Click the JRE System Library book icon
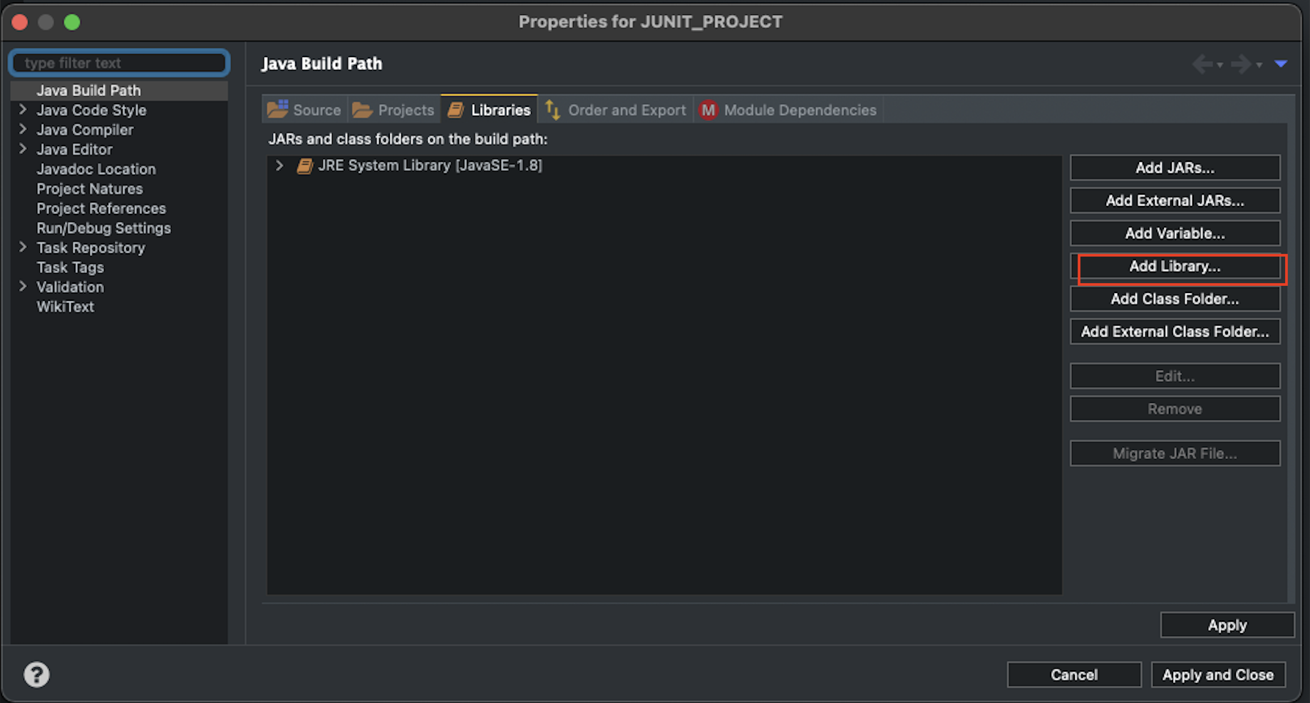Image resolution: width=1310 pixels, height=703 pixels. [x=305, y=165]
